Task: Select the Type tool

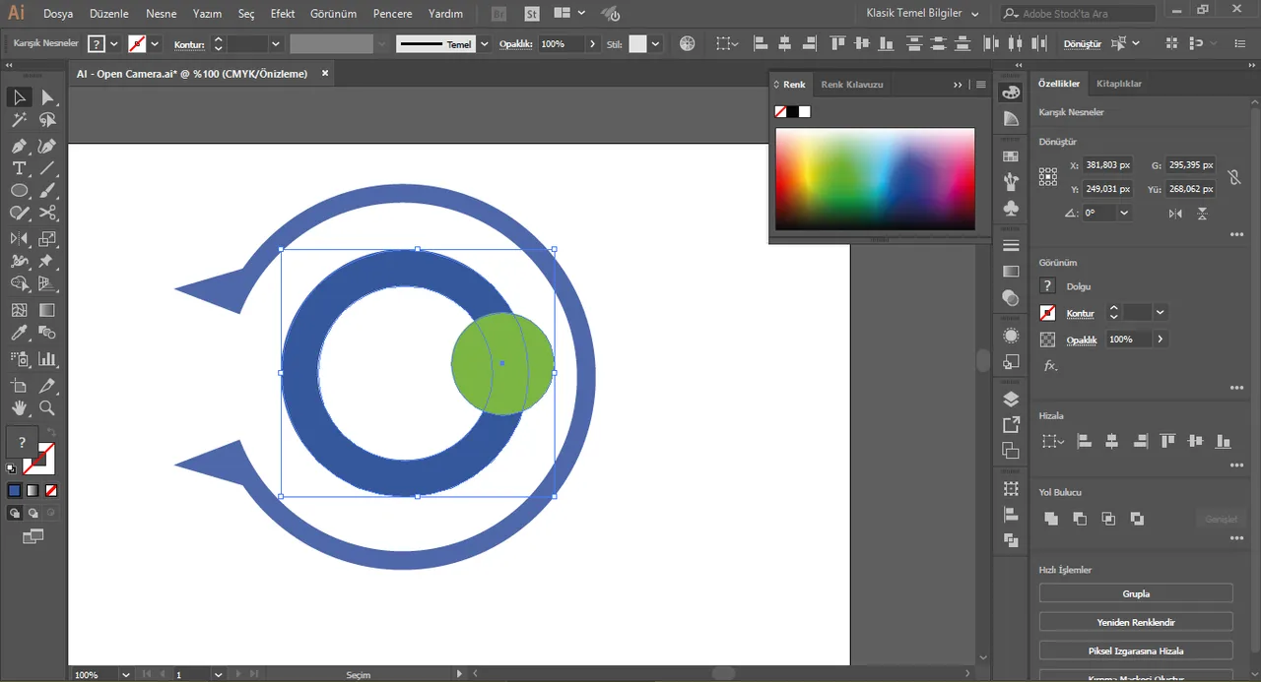Action: tap(19, 168)
